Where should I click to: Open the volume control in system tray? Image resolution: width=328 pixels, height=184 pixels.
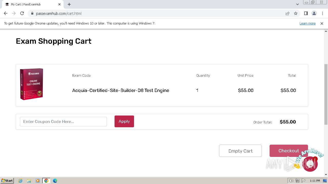[x=291, y=181]
